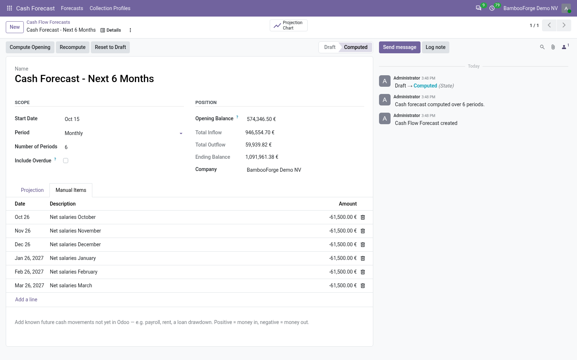Click the Recompute button
Screen dimensions: 577x360
[x=72, y=47]
